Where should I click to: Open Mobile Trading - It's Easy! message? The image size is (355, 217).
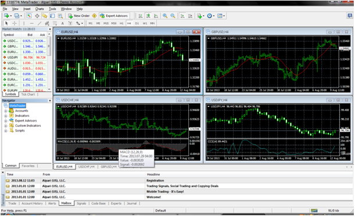click(x=165, y=191)
